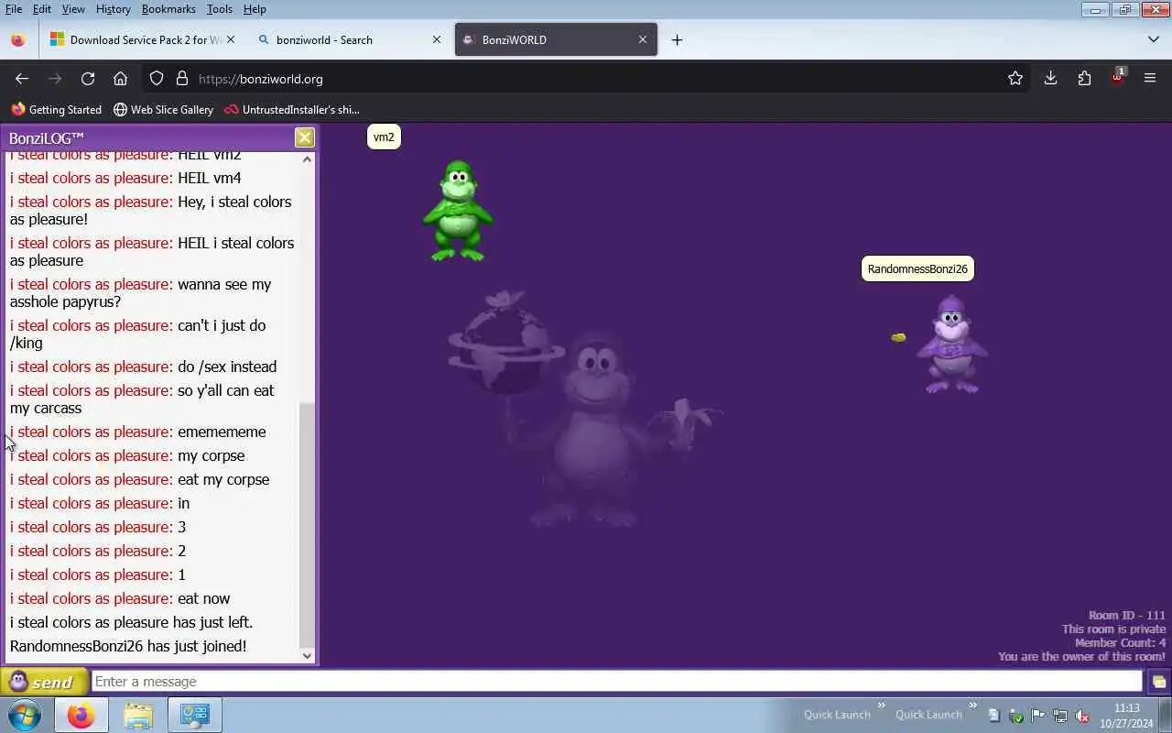
Task: Go back to previous page
Action: click(22, 79)
